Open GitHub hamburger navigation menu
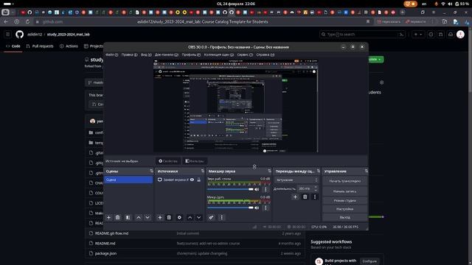 [8, 35]
